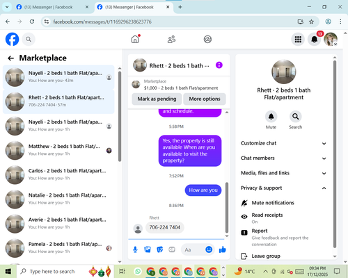348x278 pixels.
Task: Go to the Home feed icon
Action: [x=135, y=39]
